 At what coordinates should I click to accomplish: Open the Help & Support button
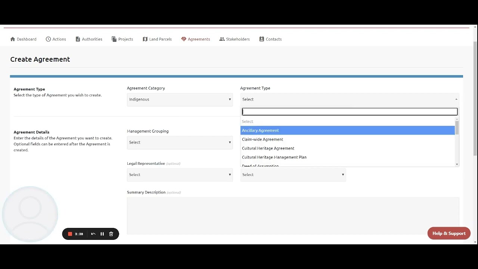449,234
